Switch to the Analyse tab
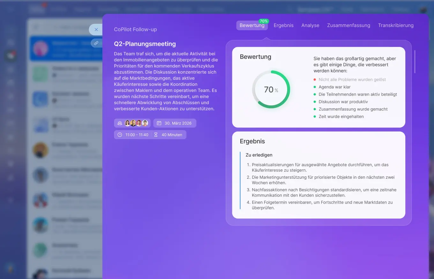The height and width of the screenshot is (279, 434). 310,25
